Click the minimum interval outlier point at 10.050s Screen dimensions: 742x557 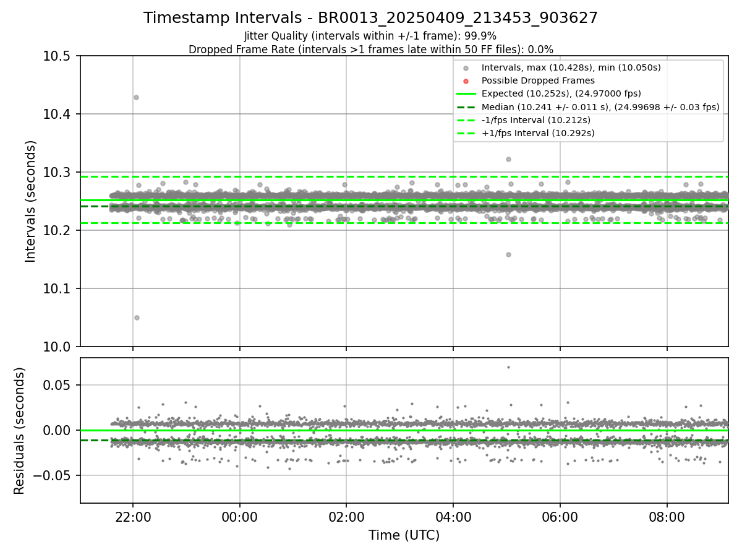[x=137, y=317]
